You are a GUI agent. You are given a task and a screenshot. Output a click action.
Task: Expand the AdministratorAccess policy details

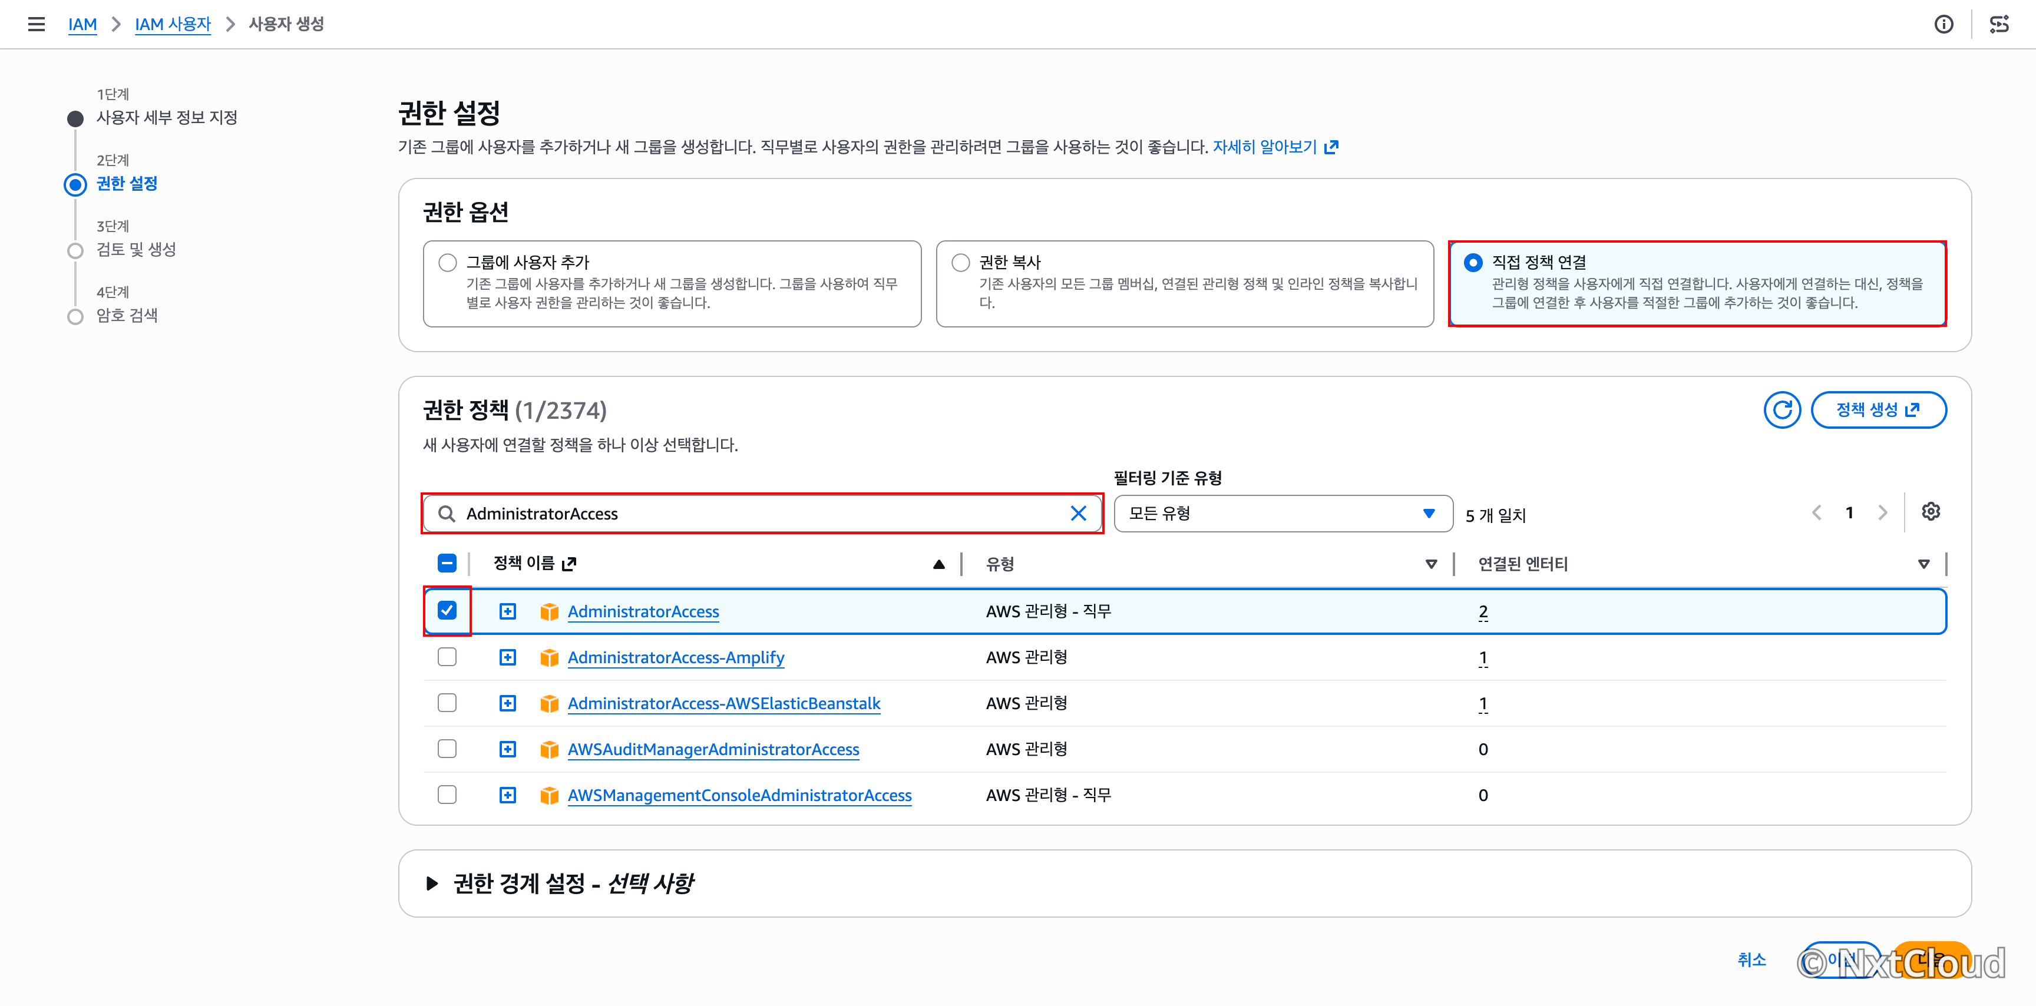507,611
